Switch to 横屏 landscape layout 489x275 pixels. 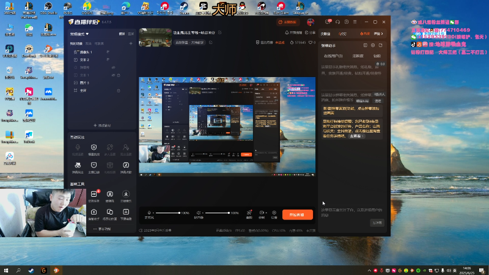pyautogui.click(x=122, y=34)
